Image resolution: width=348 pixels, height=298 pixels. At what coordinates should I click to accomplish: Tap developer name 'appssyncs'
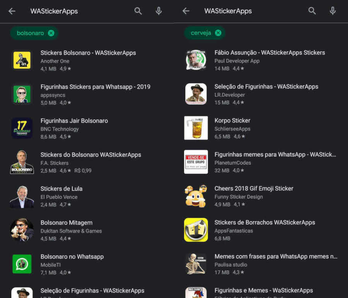click(x=53, y=95)
